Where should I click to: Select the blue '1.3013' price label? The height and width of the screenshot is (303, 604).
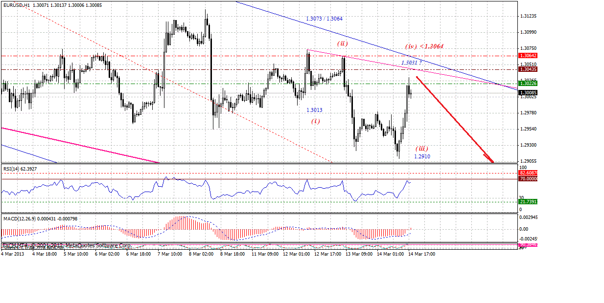[314, 110]
